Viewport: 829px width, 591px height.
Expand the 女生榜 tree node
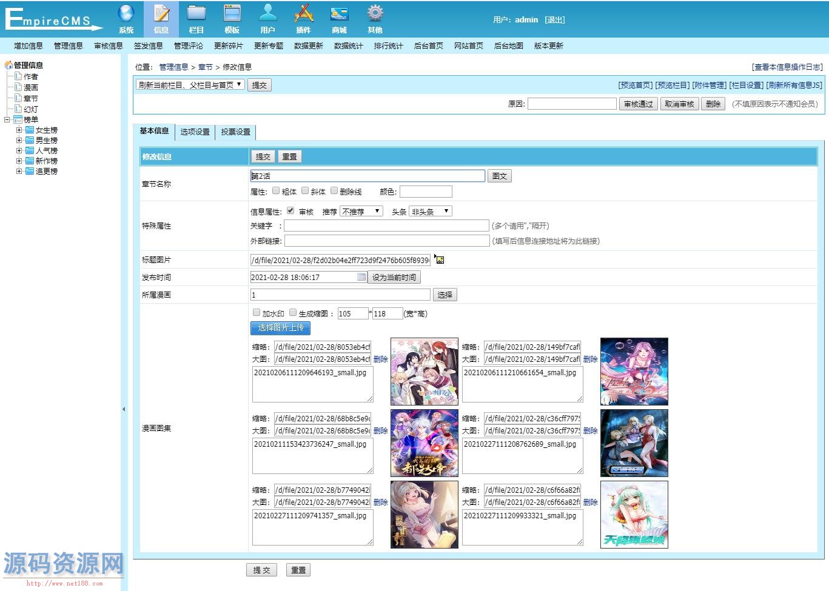point(19,130)
